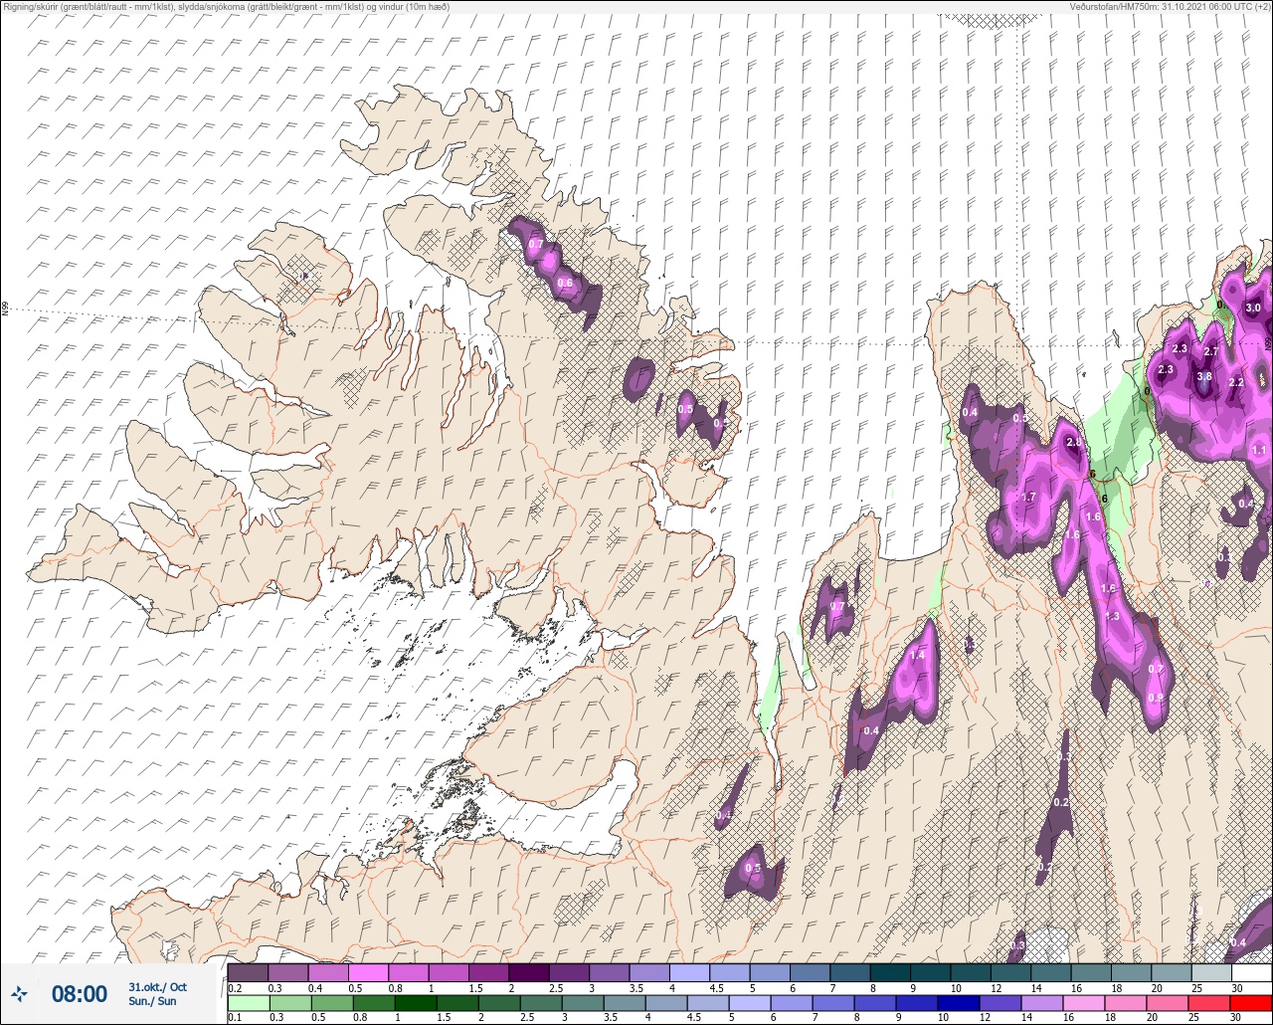Click the 3.8 precipitation value on the map
The width and height of the screenshot is (1273, 1025).
[1204, 377]
